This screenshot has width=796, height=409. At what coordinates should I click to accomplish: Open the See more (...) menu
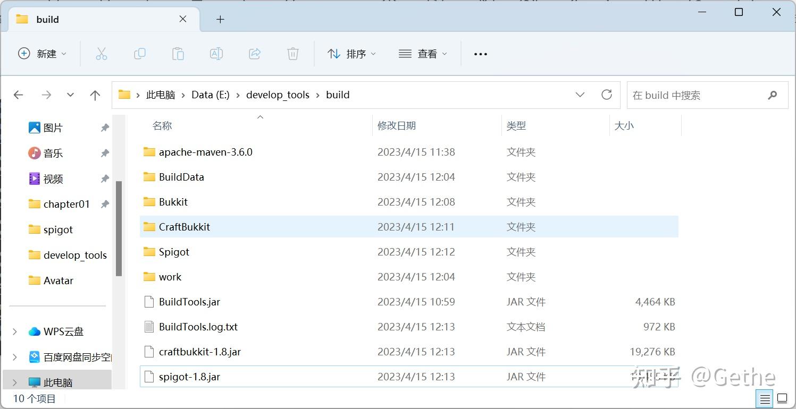tap(480, 53)
